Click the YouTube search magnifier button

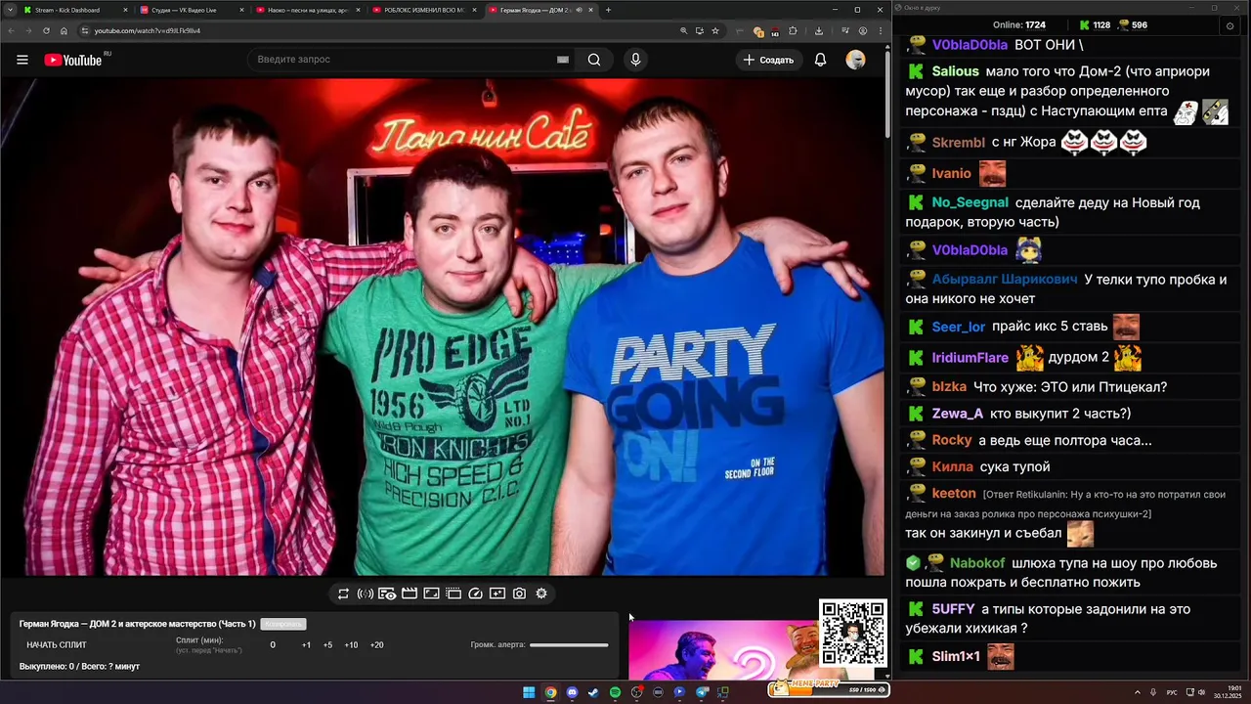click(x=594, y=60)
